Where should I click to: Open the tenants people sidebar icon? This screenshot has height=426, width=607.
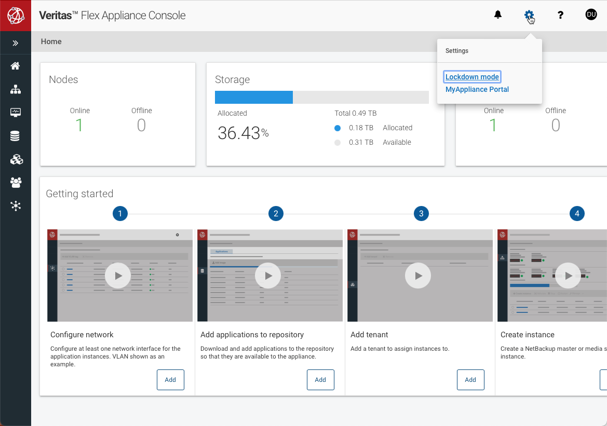pos(16,183)
